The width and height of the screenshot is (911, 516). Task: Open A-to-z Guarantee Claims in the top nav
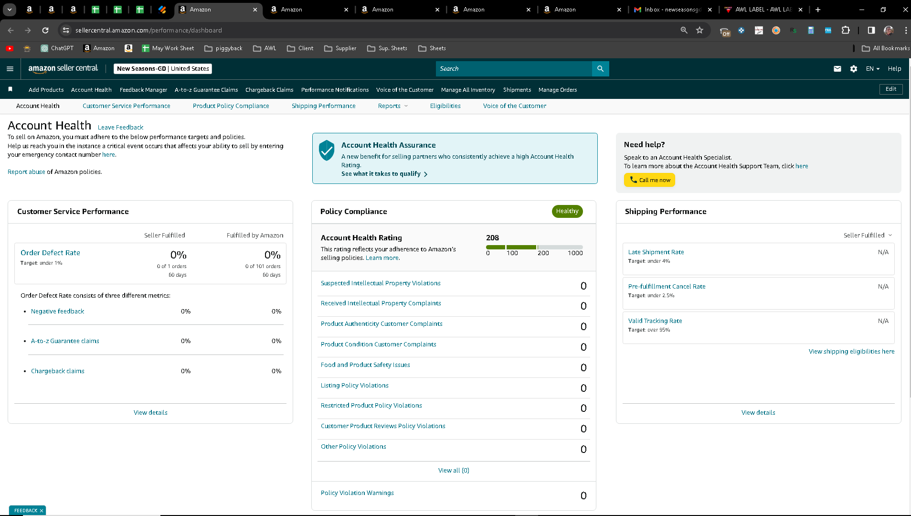coord(206,90)
